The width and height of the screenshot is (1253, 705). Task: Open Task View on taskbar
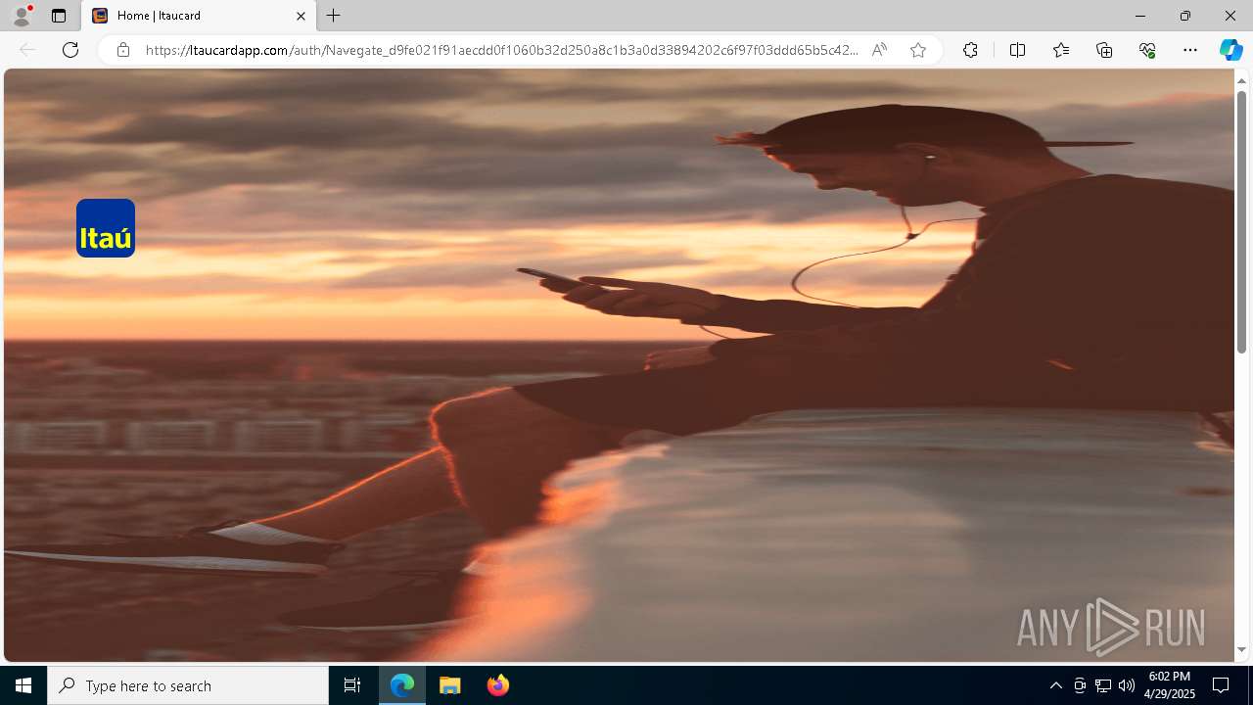click(352, 685)
